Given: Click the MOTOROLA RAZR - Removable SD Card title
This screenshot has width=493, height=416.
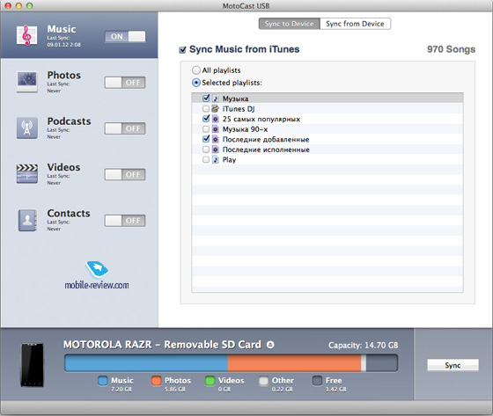Looking at the screenshot, I should (162, 345).
